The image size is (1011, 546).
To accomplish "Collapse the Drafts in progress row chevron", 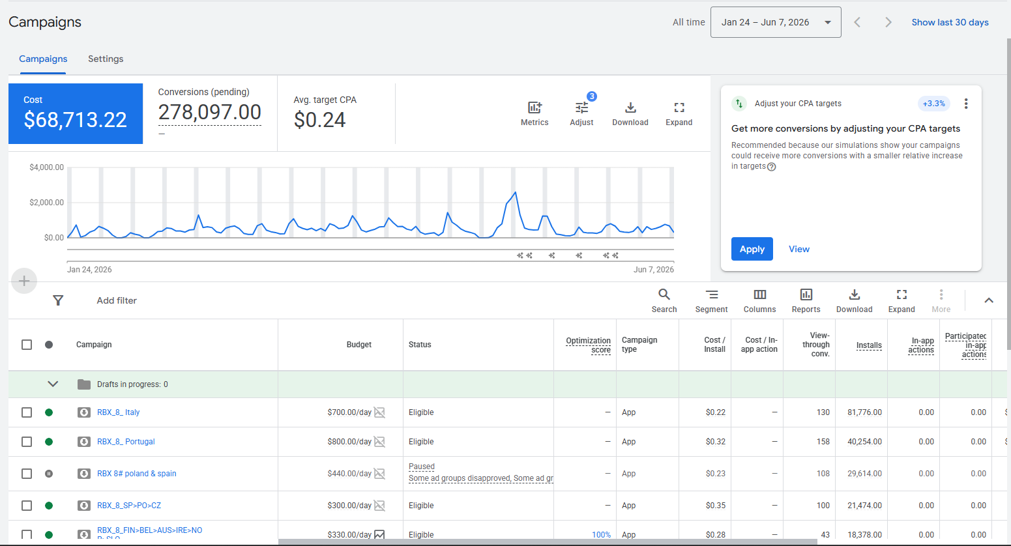I will coord(53,384).
